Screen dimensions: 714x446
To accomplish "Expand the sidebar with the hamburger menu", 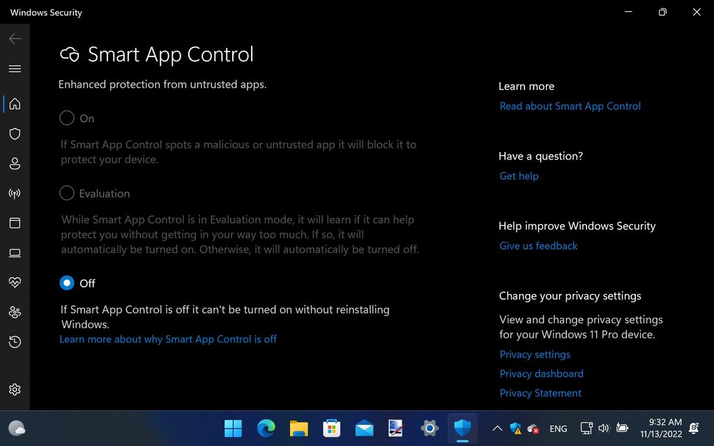I will pyautogui.click(x=15, y=69).
